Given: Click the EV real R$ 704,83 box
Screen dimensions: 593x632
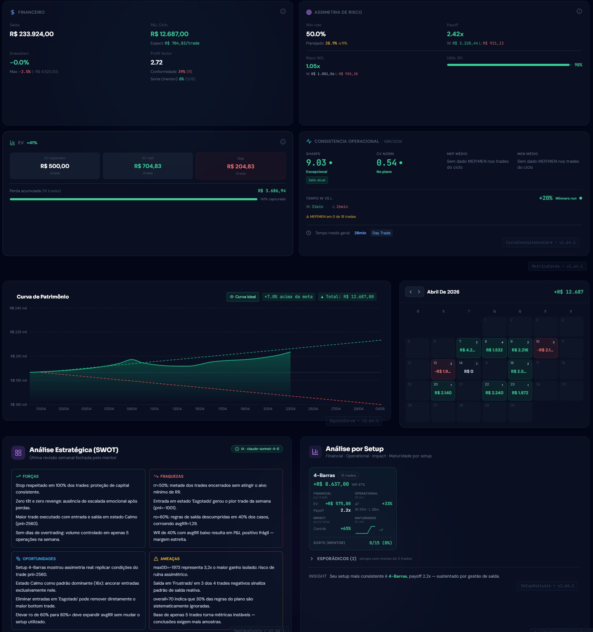Looking at the screenshot, I should point(148,166).
